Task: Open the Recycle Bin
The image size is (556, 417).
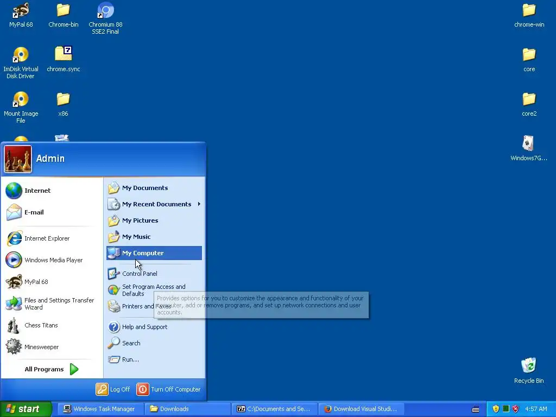Action: click(x=529, y=370)
